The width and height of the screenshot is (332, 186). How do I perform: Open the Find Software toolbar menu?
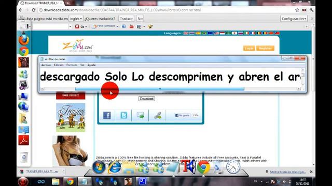(105, 26)
